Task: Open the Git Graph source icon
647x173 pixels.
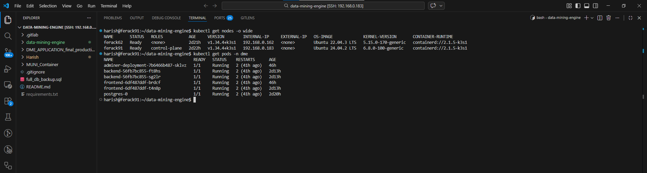Action: click(x=8, y=133)
